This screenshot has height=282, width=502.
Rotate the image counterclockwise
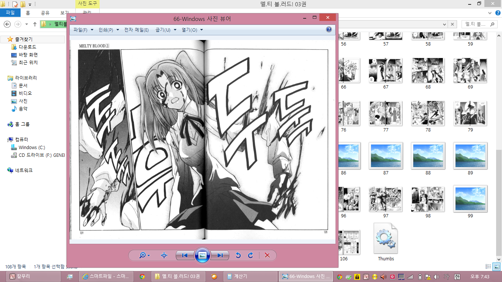click(x=238, y=256)
